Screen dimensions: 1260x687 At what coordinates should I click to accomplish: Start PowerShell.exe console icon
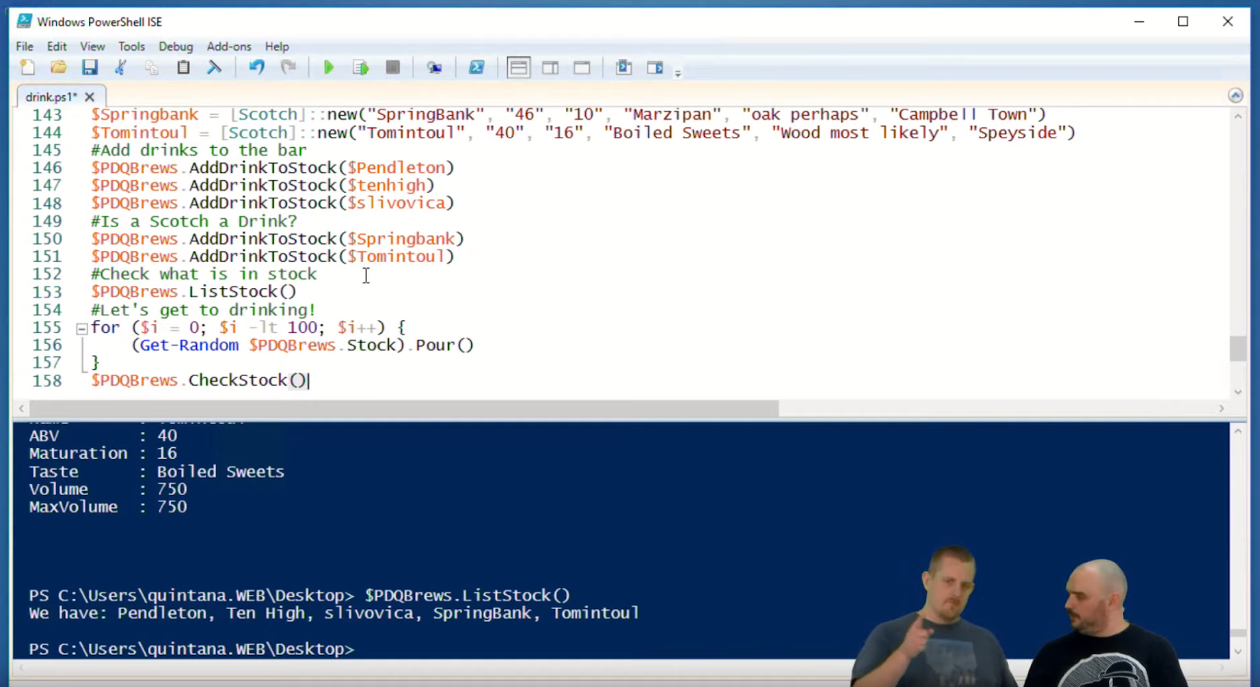pyautogui.click(x=476, y=68)
